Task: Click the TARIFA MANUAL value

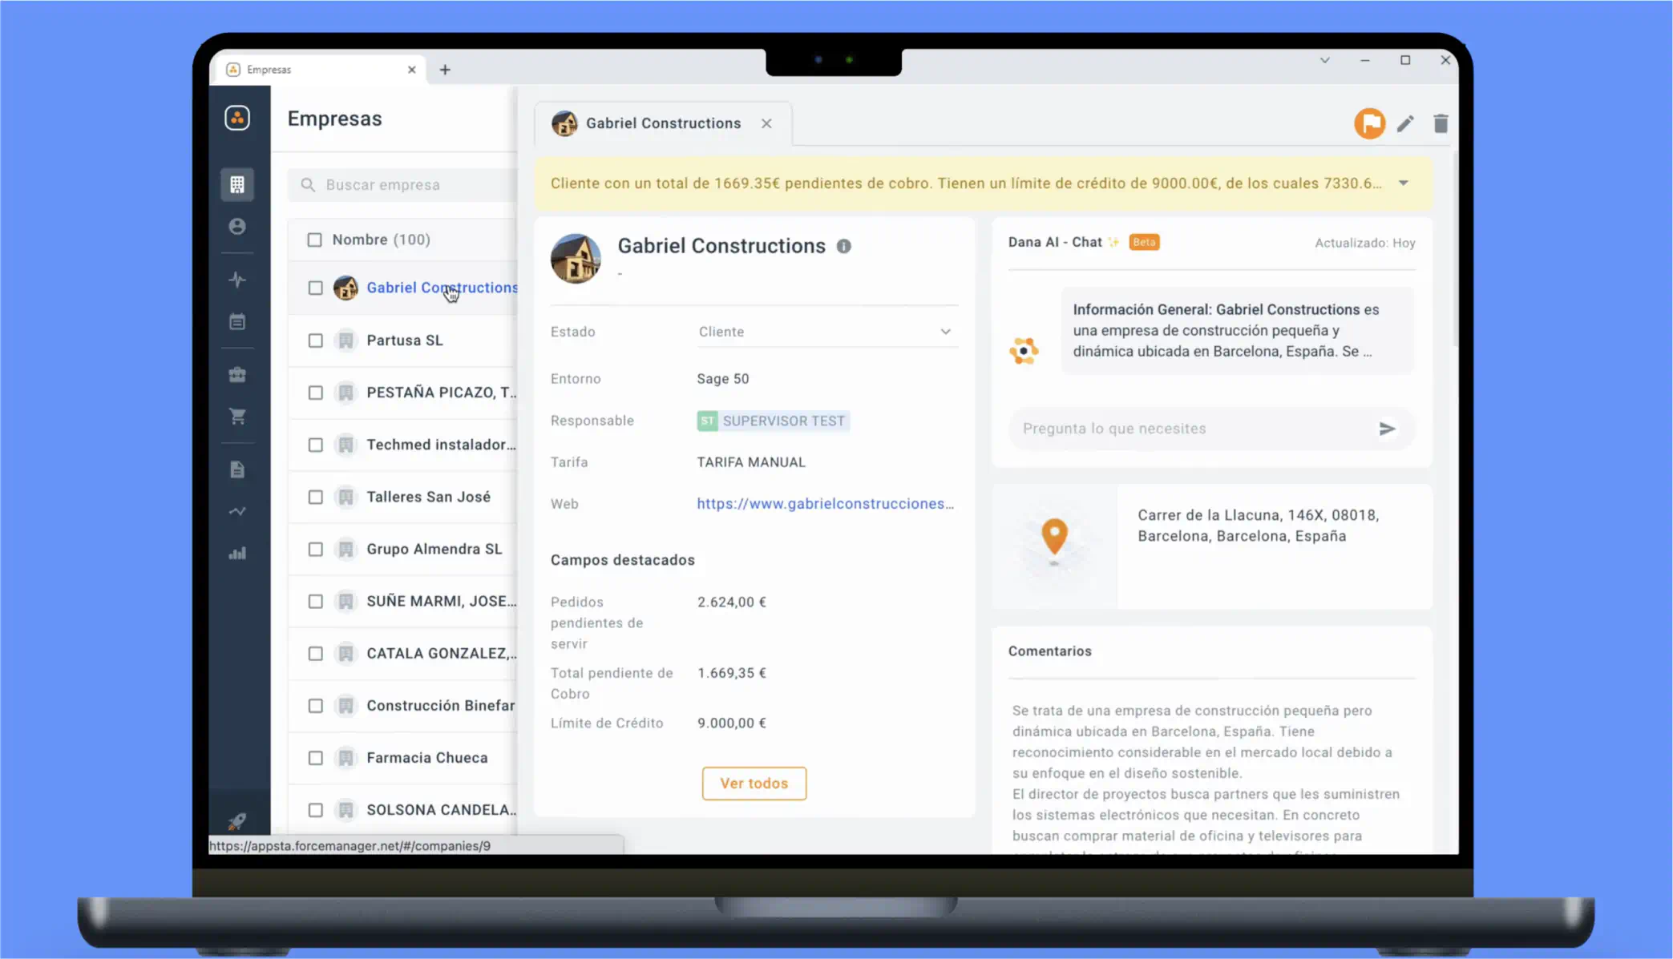Action: click(x=751, y=462)
